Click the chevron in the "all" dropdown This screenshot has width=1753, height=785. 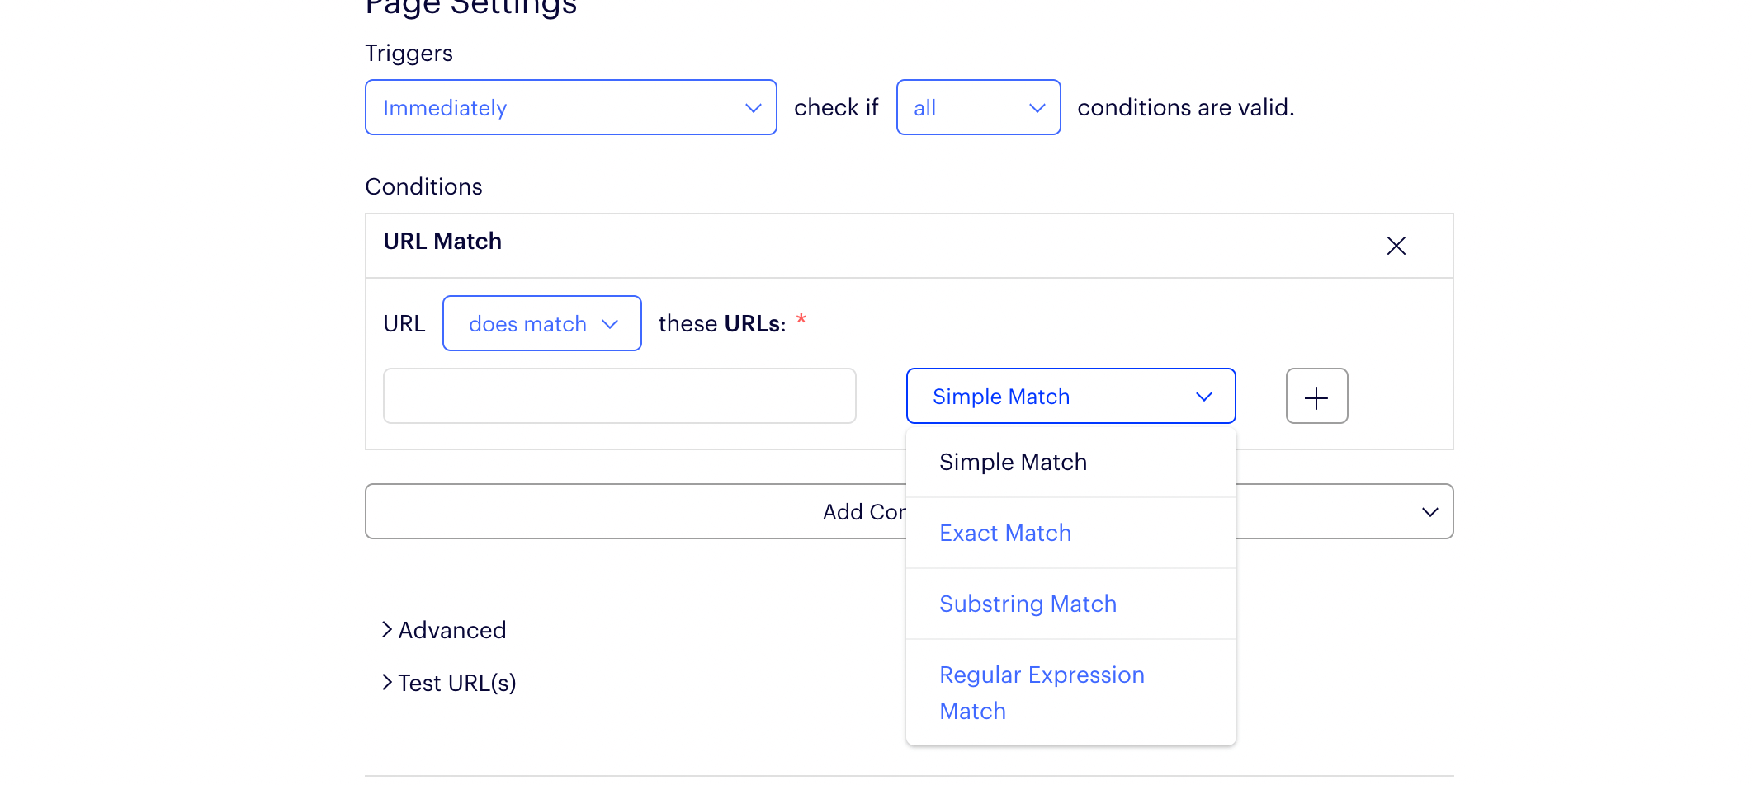[x=1037, y=108]
